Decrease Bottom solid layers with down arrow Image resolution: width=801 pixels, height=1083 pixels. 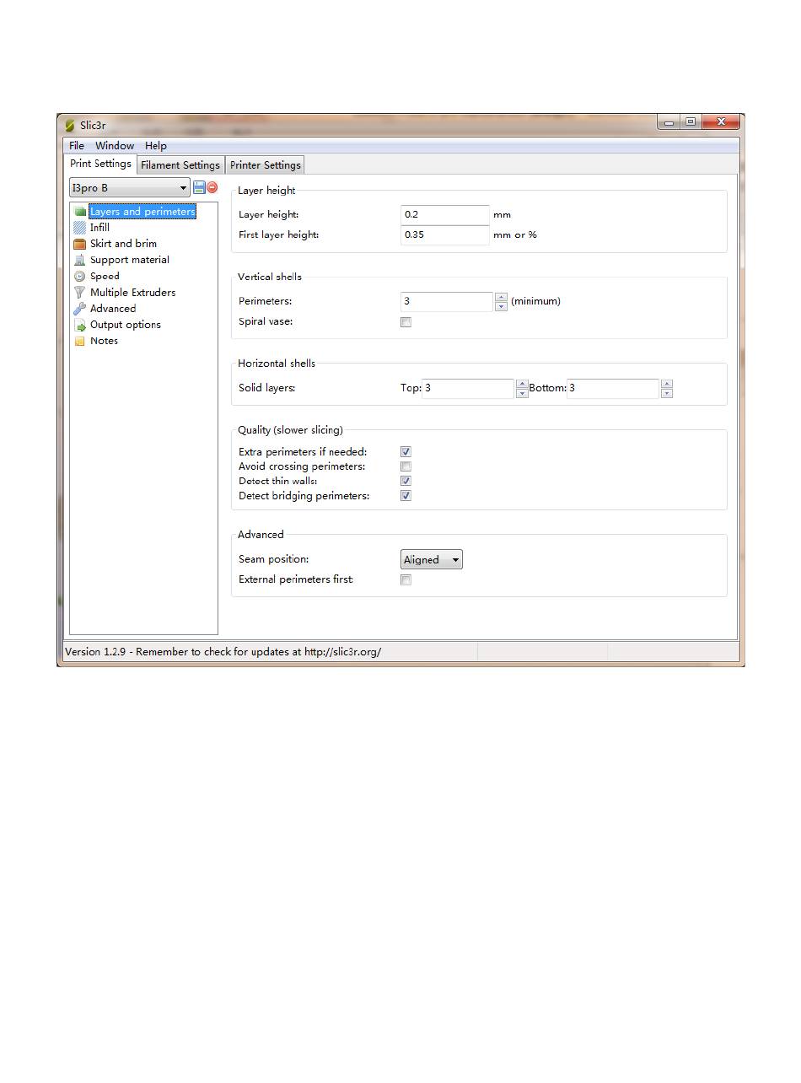point(667,393)
